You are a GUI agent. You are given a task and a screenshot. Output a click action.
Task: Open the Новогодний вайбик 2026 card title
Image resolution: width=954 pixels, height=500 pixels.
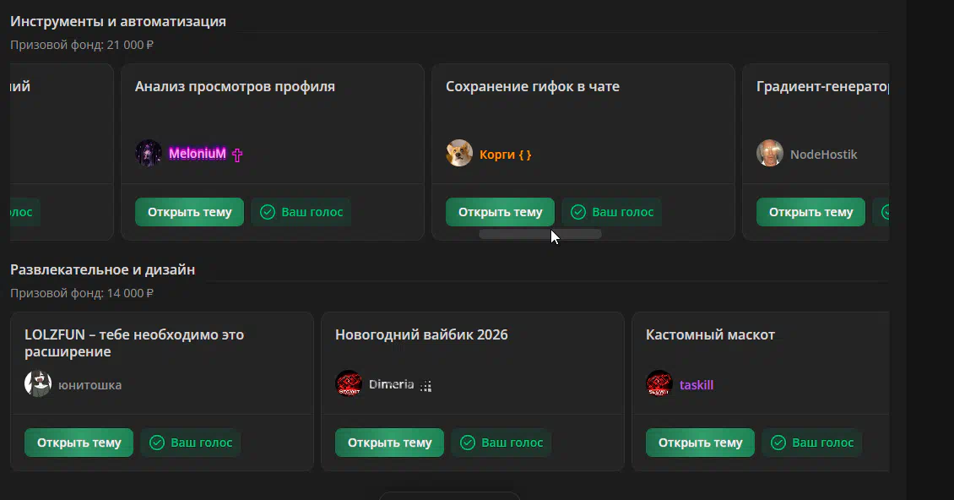pos(421,334)
